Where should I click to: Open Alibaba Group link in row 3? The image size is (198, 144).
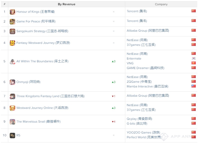(148, 31)
